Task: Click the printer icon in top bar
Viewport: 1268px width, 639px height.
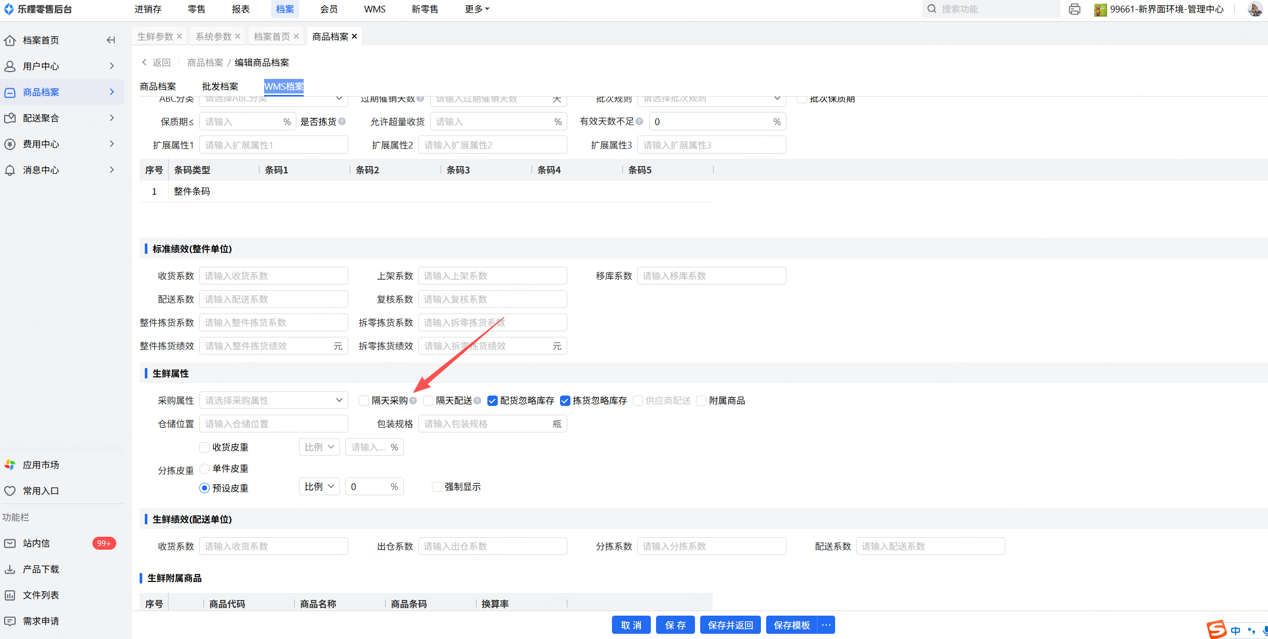Action: click(x=1074, y=9)
